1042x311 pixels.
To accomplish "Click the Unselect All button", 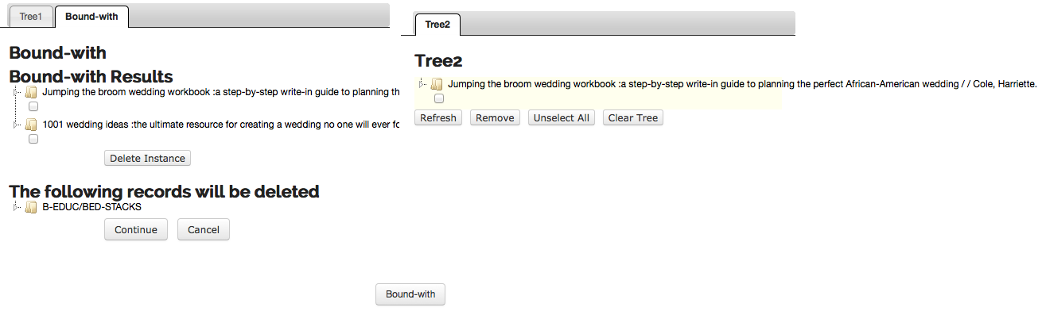I will click(x=562, y=118).
